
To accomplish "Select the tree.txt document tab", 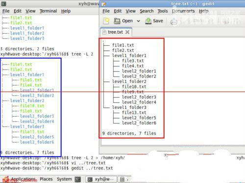I will 116,32.
